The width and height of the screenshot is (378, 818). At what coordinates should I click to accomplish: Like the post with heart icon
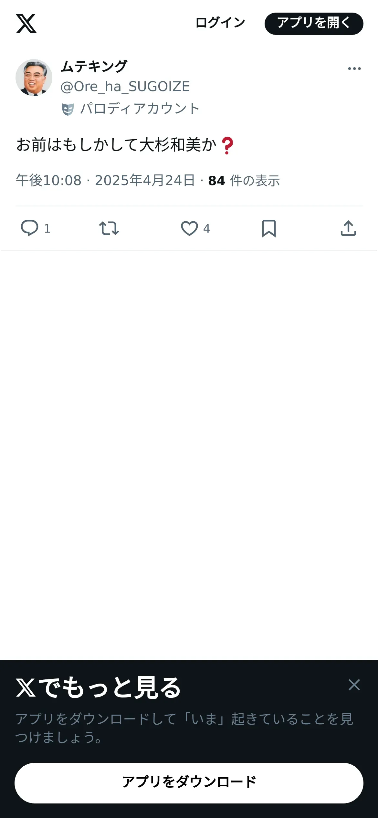click(189, 228)
